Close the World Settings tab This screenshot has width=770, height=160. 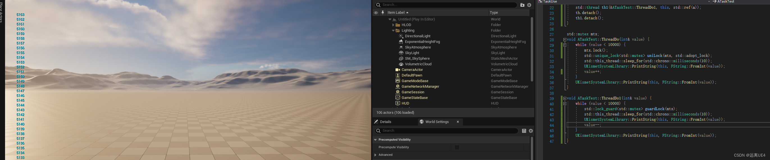point(458,122)
